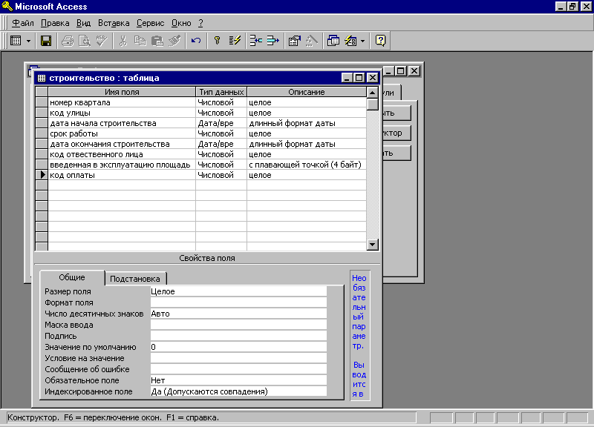
Task: Open Indexes with lightning icon
Action: click(235, 41)
